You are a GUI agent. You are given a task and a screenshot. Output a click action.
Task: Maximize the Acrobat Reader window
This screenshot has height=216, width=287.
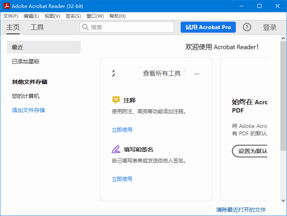point(259,6)
